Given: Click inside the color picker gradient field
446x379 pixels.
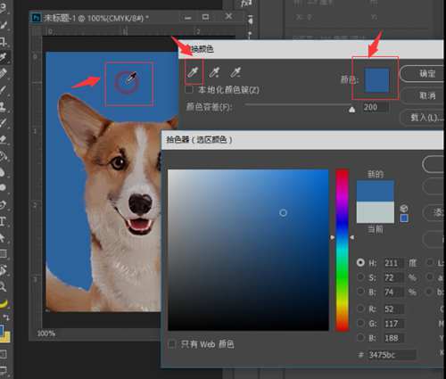Looking at the screenshot, I should [x=248, y=250].
